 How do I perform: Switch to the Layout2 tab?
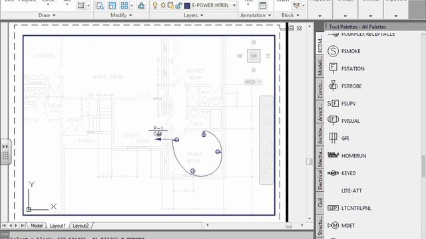[81, 226]
